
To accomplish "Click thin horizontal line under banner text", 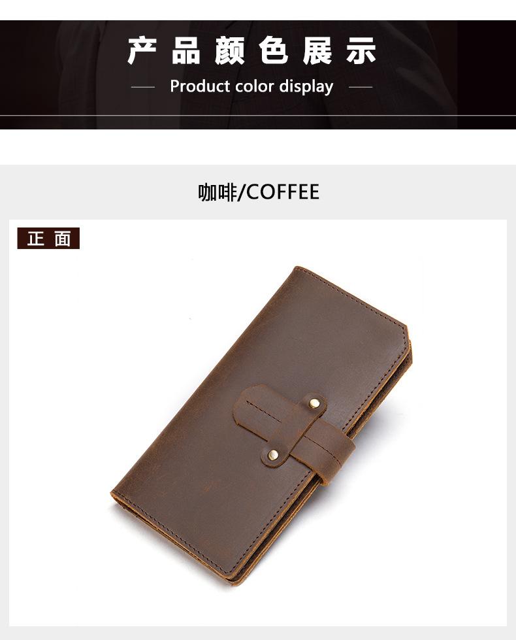I will (x=258, y=116).
